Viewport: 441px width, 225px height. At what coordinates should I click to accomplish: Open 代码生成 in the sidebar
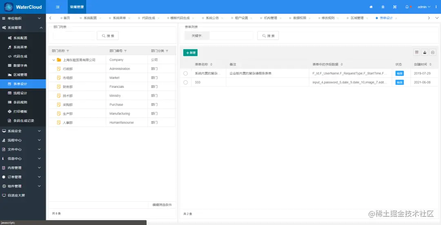click(x=23, y=56)
